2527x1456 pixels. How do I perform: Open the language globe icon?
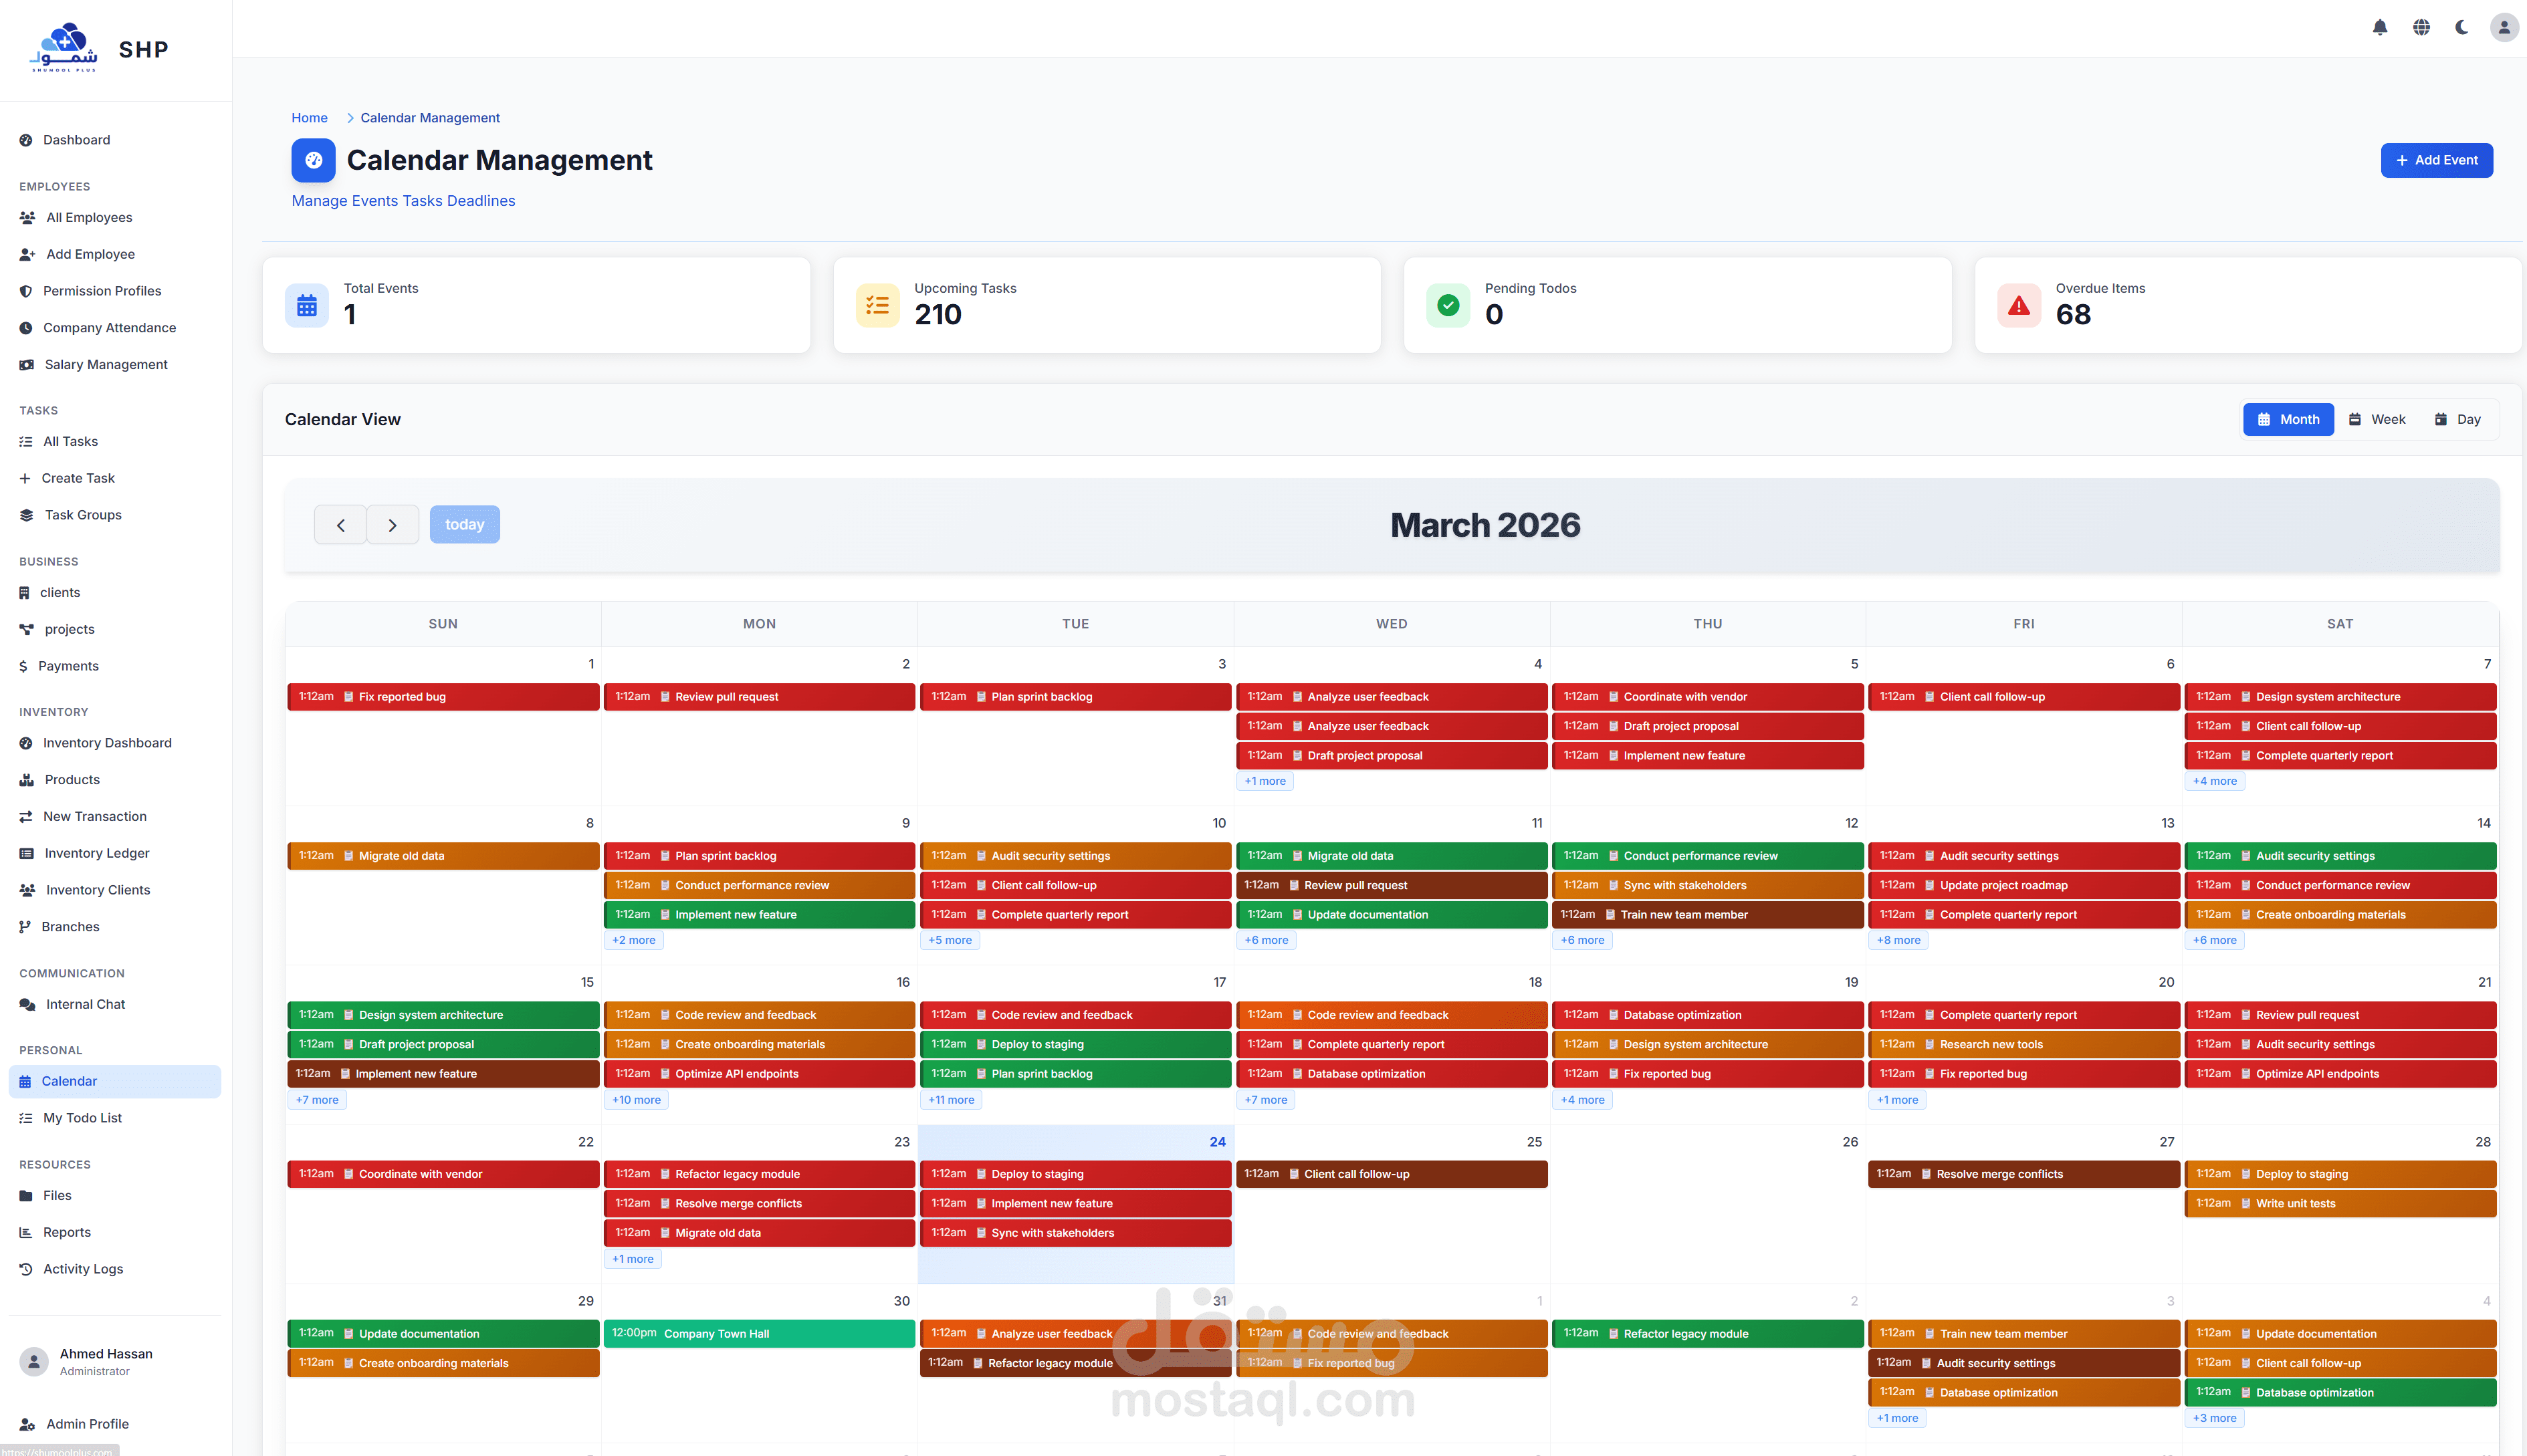(2421, 27)
